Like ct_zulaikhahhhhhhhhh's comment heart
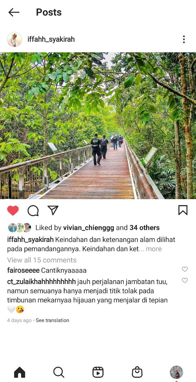 coord(185,280)
